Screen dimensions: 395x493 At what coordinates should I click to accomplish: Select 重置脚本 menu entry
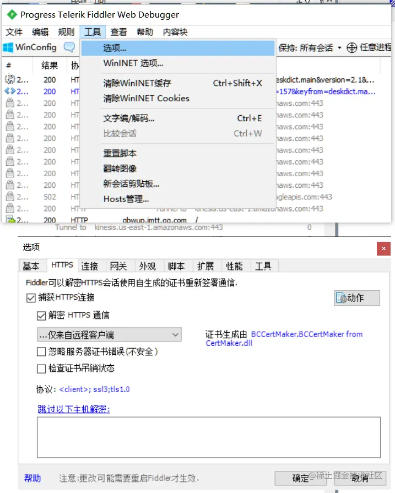pyautogui.click(x=178, y=154)
